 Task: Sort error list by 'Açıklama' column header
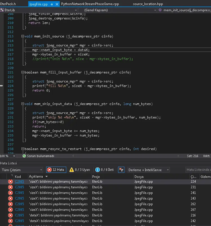(36, 176)
